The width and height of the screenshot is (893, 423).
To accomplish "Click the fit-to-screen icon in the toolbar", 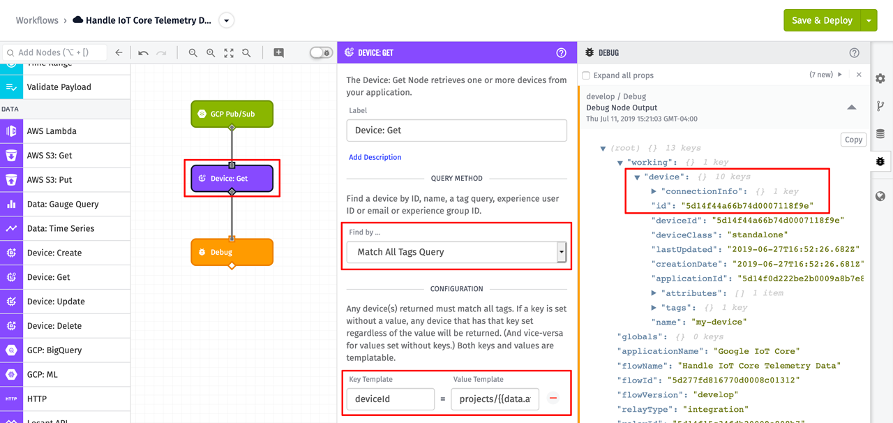I will tap(228, 52).
